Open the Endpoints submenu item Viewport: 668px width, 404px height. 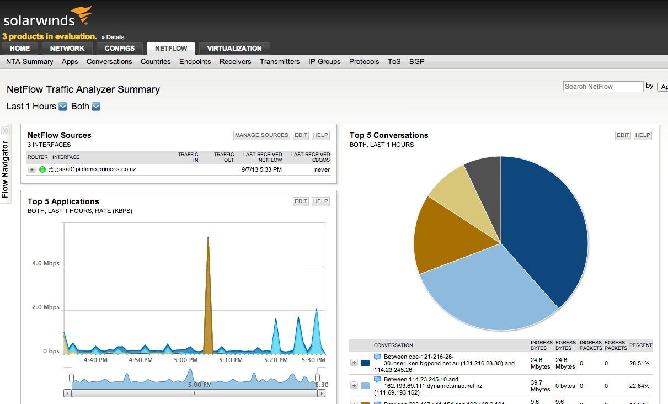point(195,62)
